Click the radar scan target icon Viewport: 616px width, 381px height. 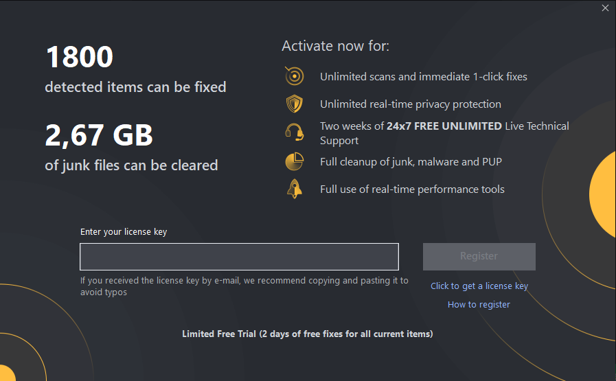294,76
